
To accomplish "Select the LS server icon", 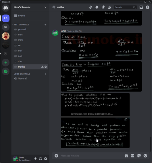I will tap(6, 18).
